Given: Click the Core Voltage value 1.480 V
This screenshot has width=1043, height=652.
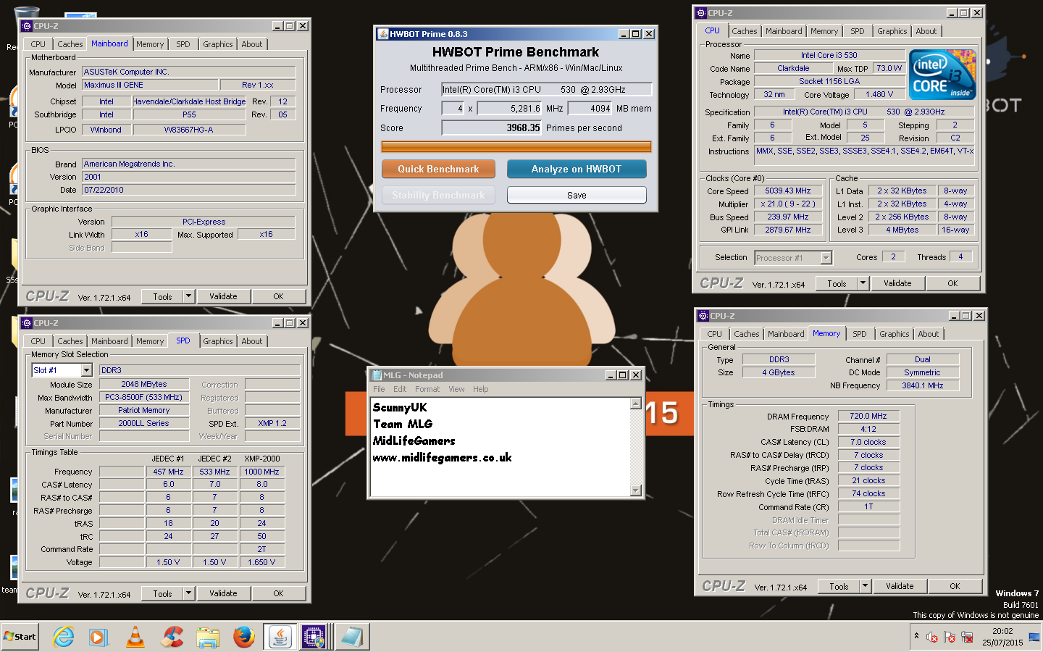Looking at the screenshot, I should 879,94.
